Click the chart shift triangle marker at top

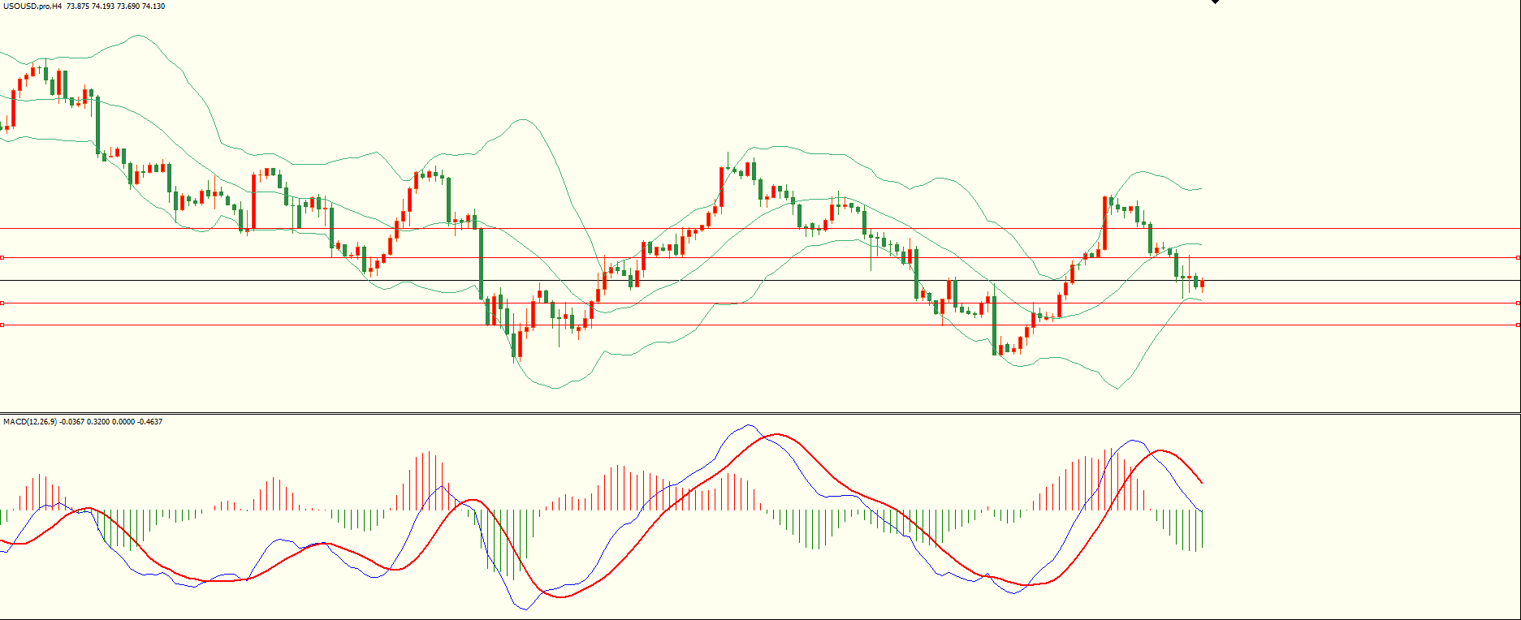(x=1215, y=2)
